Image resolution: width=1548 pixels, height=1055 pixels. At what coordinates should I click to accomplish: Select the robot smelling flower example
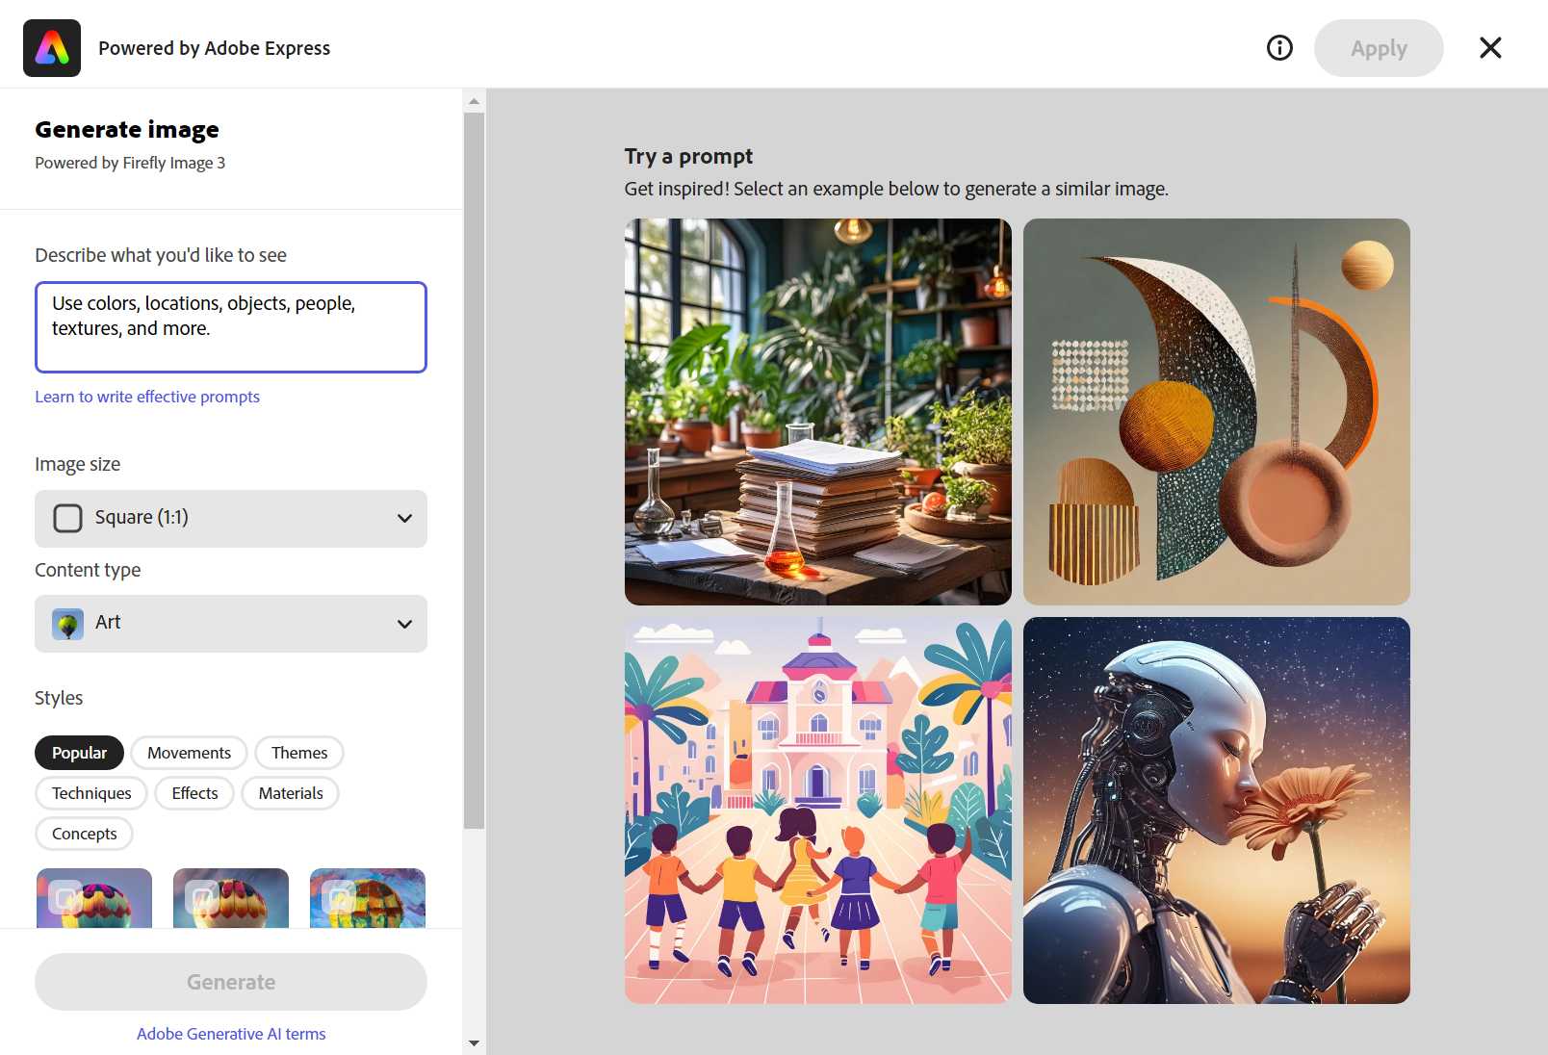pyautogui.click(x=1216, y=811)
